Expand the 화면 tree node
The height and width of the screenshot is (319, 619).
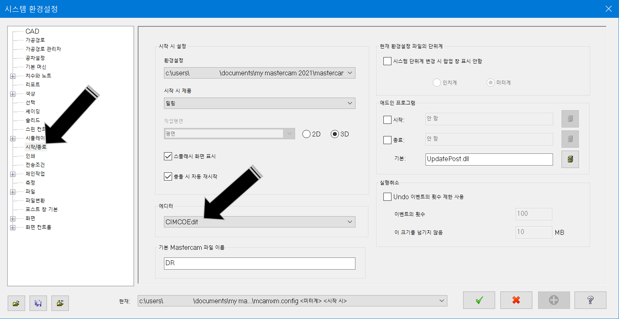[13, 218]
